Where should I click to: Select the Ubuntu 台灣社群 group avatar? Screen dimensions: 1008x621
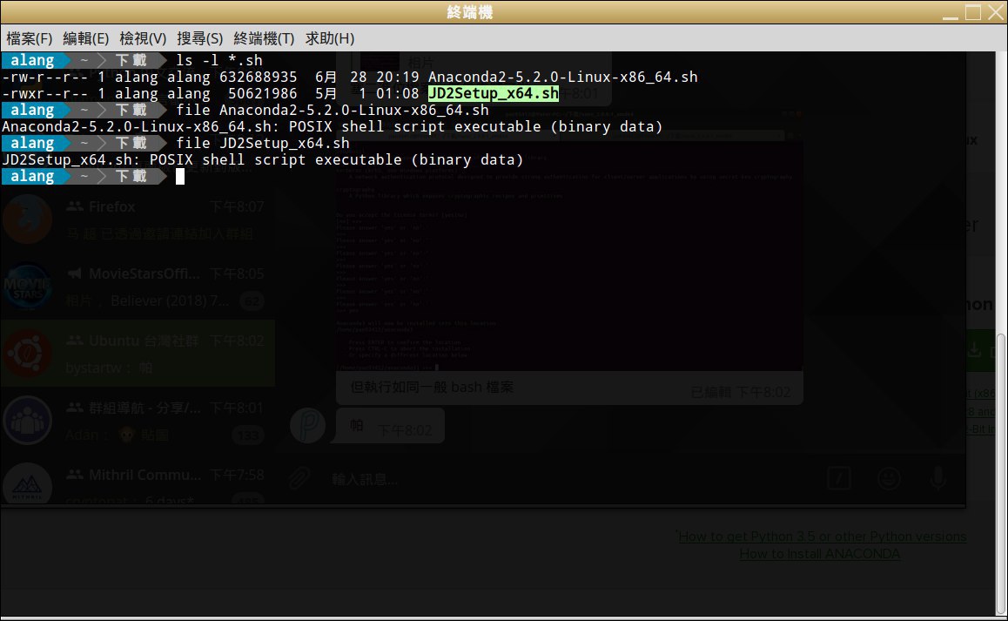coord(27,354)
